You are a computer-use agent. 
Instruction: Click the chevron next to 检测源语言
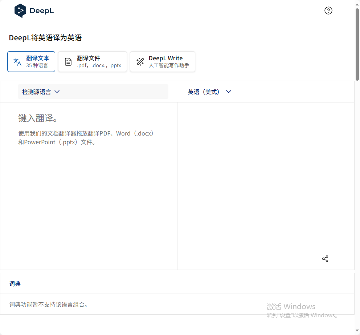click(x=57, y=92)
